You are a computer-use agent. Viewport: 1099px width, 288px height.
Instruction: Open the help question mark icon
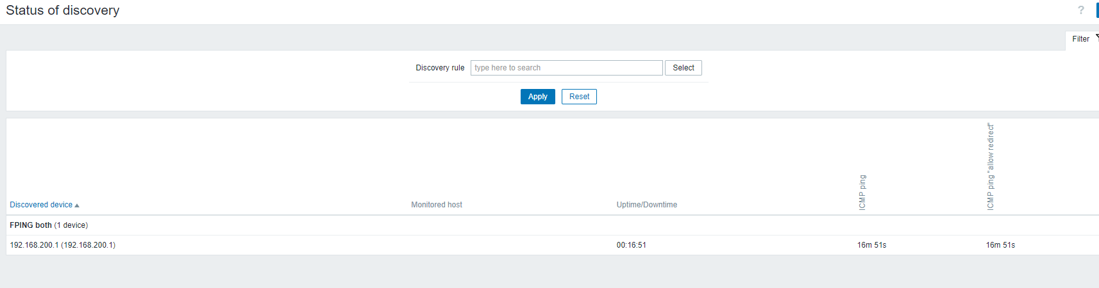click(x=1080, y=10)
